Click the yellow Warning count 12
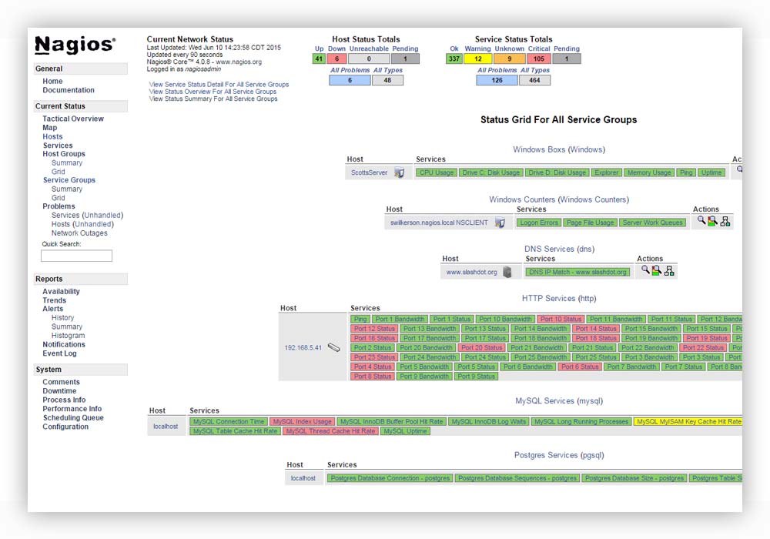 coord(477,59)
